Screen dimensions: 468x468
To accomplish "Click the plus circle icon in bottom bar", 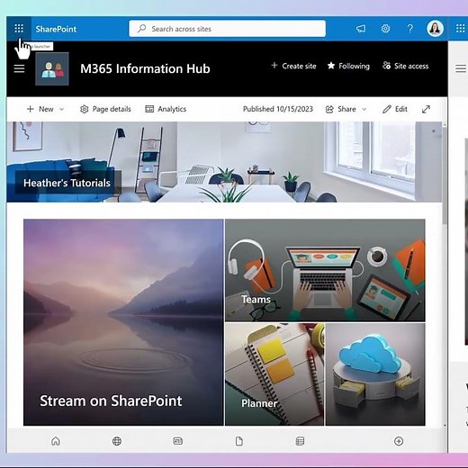I will point(399,441).
